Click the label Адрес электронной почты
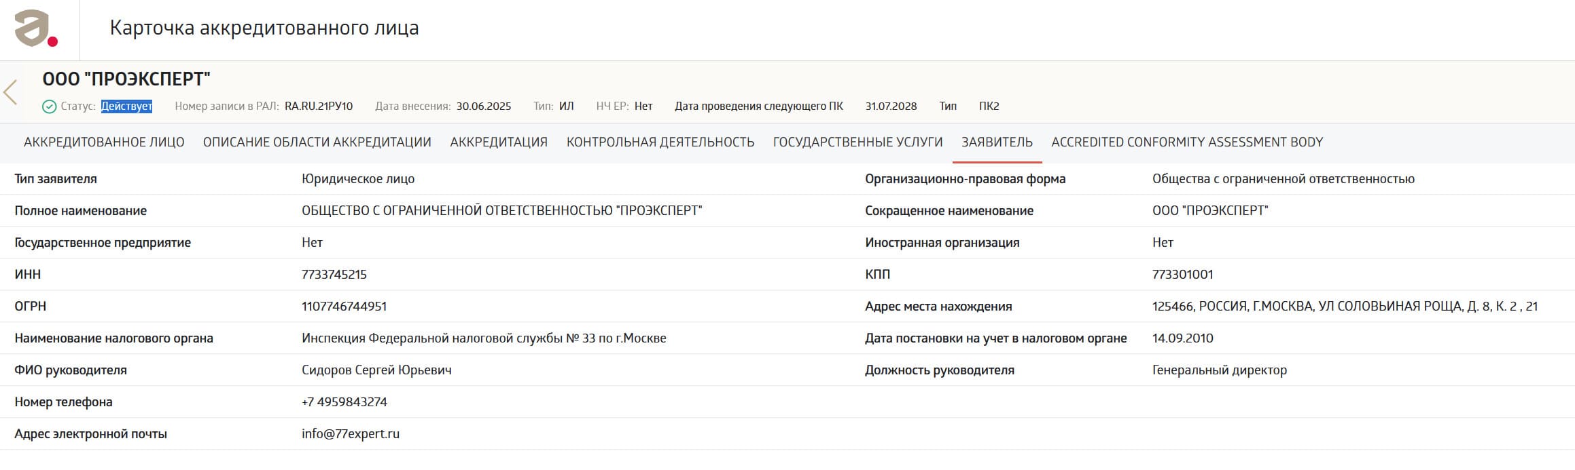 coord(90,434)
